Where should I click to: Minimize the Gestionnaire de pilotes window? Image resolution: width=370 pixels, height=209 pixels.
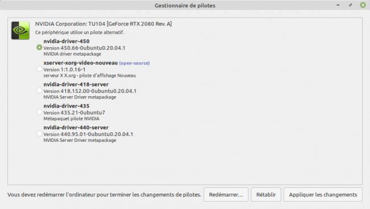[338, 5]
